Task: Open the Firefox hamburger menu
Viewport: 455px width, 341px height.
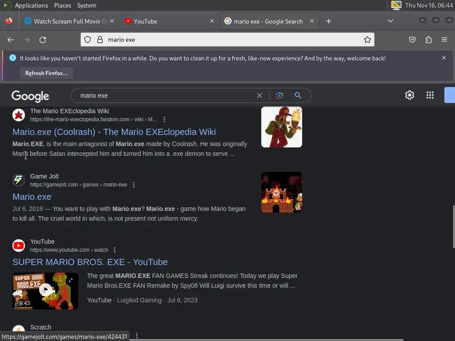Action: 444,40
